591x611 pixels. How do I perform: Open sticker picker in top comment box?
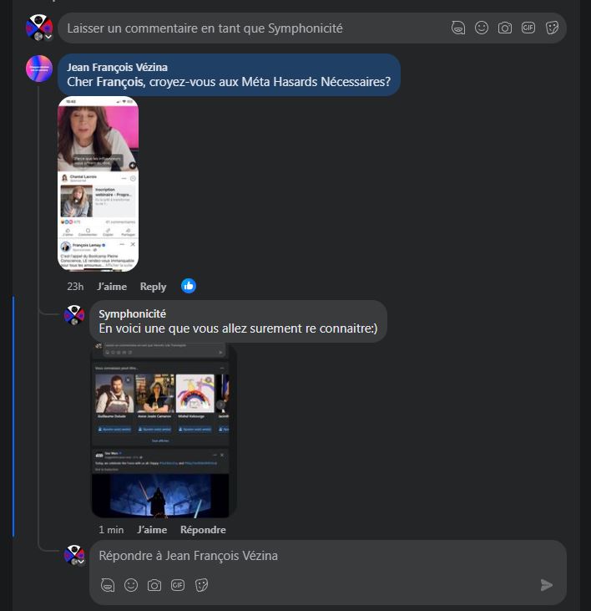coord(552,28)
